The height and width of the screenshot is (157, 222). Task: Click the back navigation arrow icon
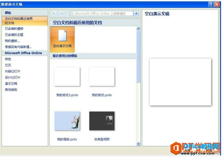pyautogui.click(x=54, y=14)
